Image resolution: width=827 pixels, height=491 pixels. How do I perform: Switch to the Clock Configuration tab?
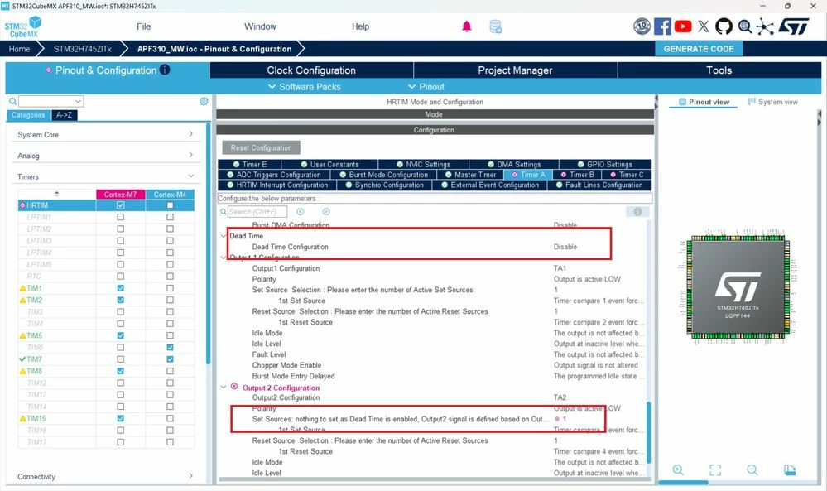click(x=311, y=70)
